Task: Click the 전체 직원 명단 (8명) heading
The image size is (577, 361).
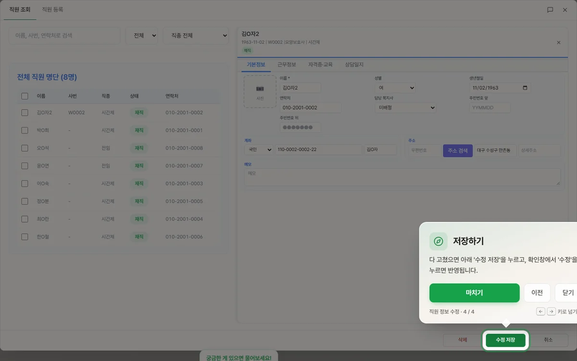Action: 47,77
